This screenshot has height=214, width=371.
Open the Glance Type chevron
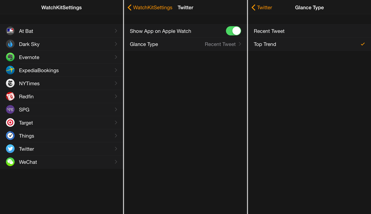240,44
